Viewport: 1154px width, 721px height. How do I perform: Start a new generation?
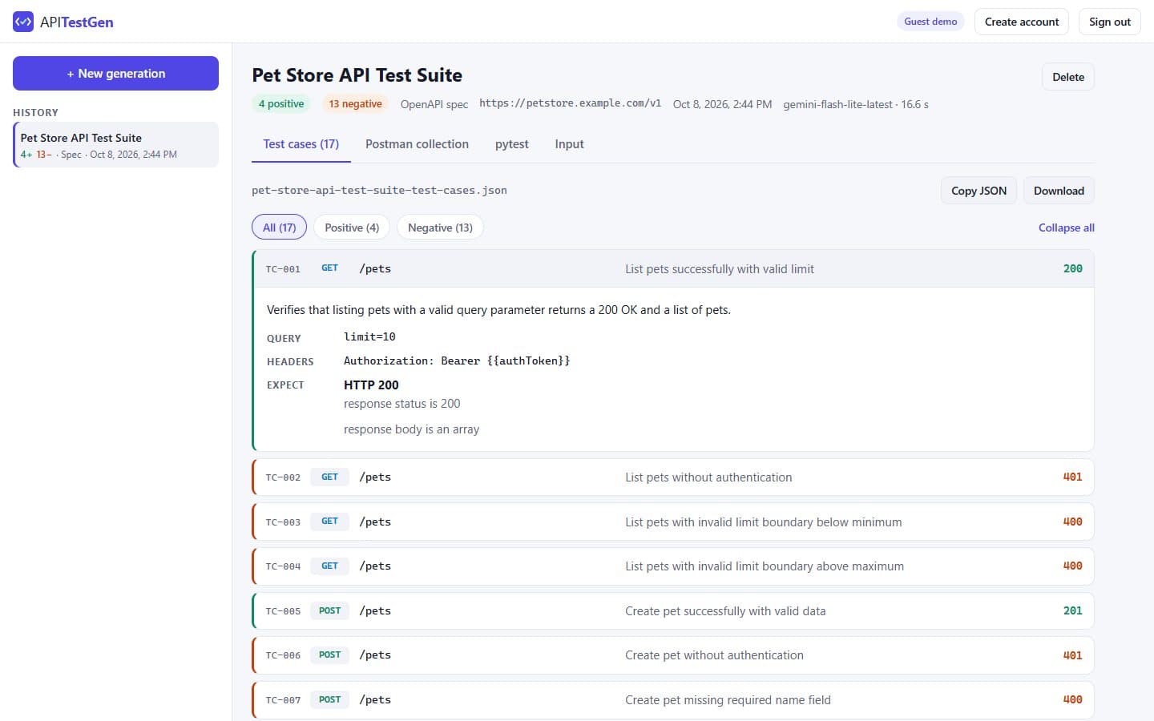coord(115,73)
